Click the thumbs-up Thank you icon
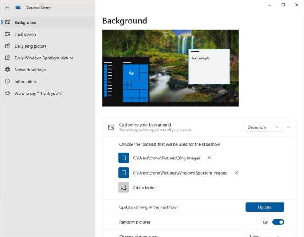The image size is (304, 237). 7,93
